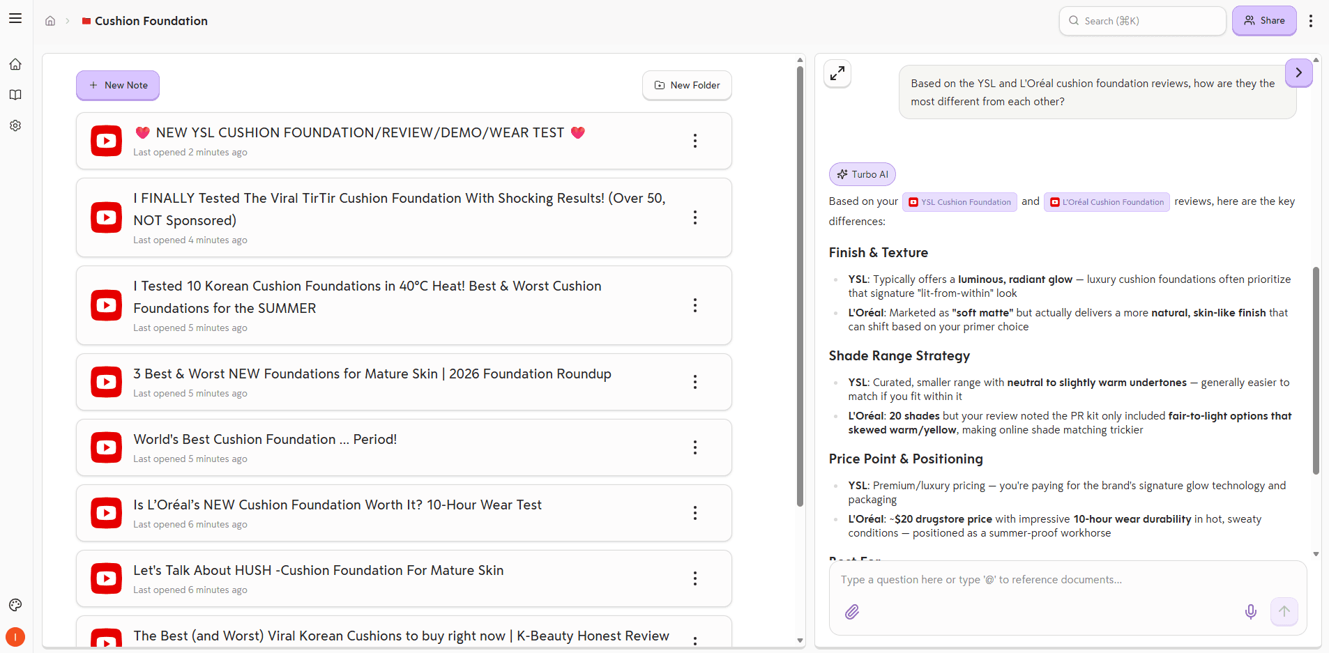Collapse the chat panel with the chevron

[x=1298, y=72]
